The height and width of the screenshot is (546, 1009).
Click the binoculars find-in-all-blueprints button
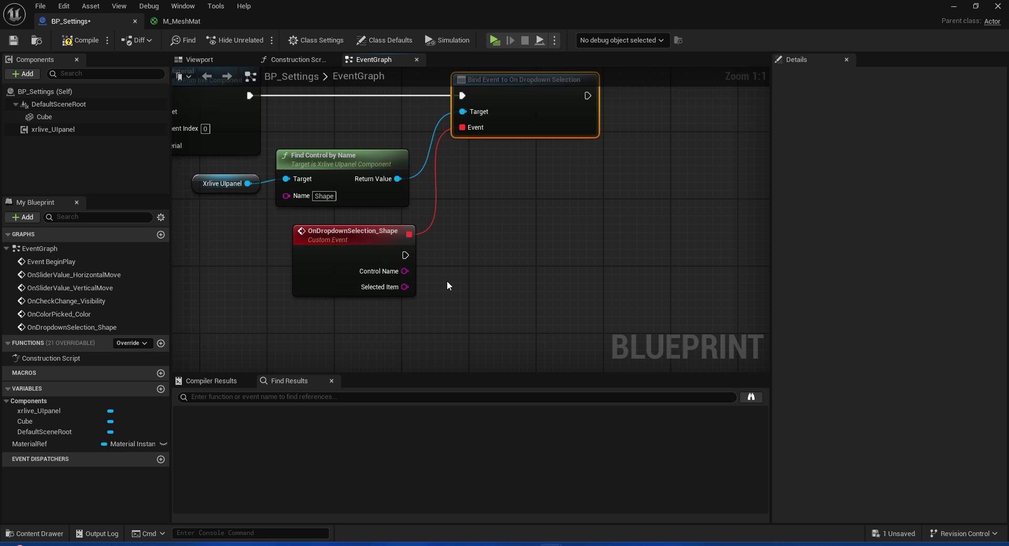pyautogui.click(x=751, y=397)
